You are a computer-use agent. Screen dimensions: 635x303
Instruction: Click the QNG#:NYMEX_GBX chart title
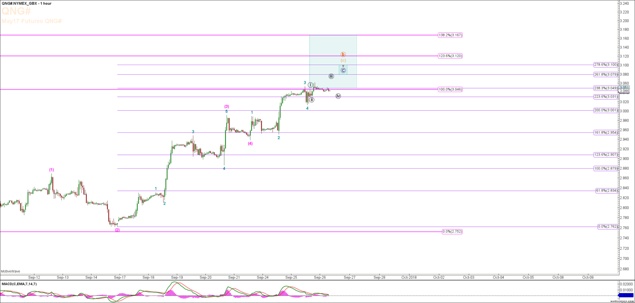[x=26, y=3]
